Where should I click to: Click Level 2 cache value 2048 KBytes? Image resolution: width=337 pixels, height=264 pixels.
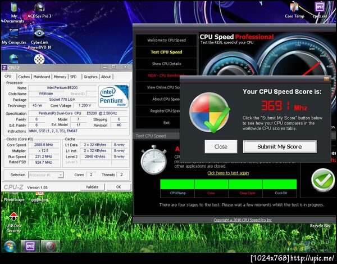pos(95,156)
